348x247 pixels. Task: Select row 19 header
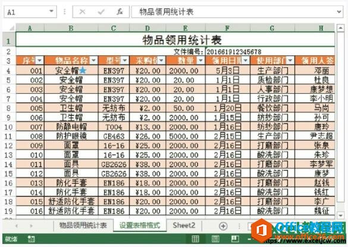point(9,211)
